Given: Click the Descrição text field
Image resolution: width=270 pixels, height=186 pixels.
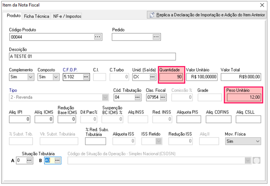Looking at the screenshot, I should pyautogui.click(x=92, y=57).
